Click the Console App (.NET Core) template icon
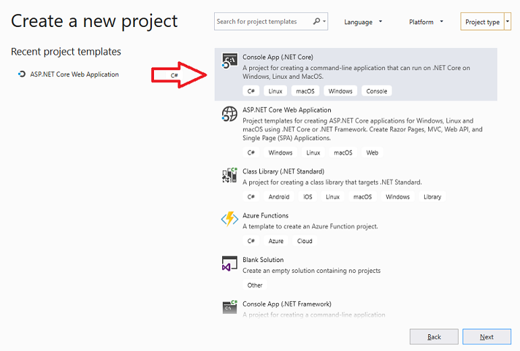This screenshot has height=351, width=520. coord(230,61)
